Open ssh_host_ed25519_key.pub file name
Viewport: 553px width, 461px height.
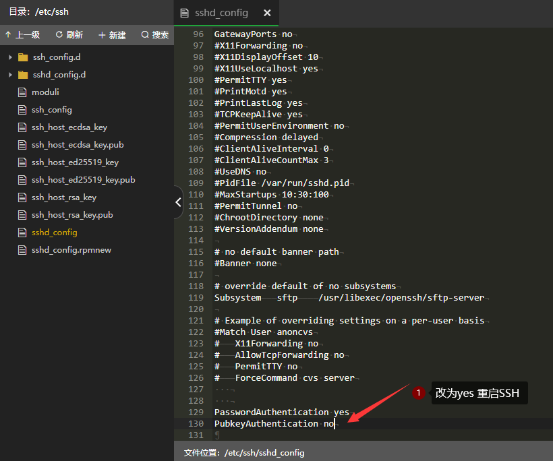click(x=84, y=180)
